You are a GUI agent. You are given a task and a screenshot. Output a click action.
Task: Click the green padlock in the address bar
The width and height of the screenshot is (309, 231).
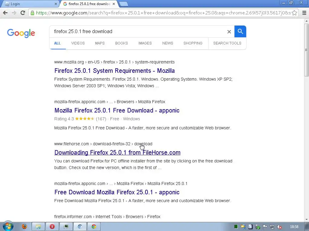32,13
